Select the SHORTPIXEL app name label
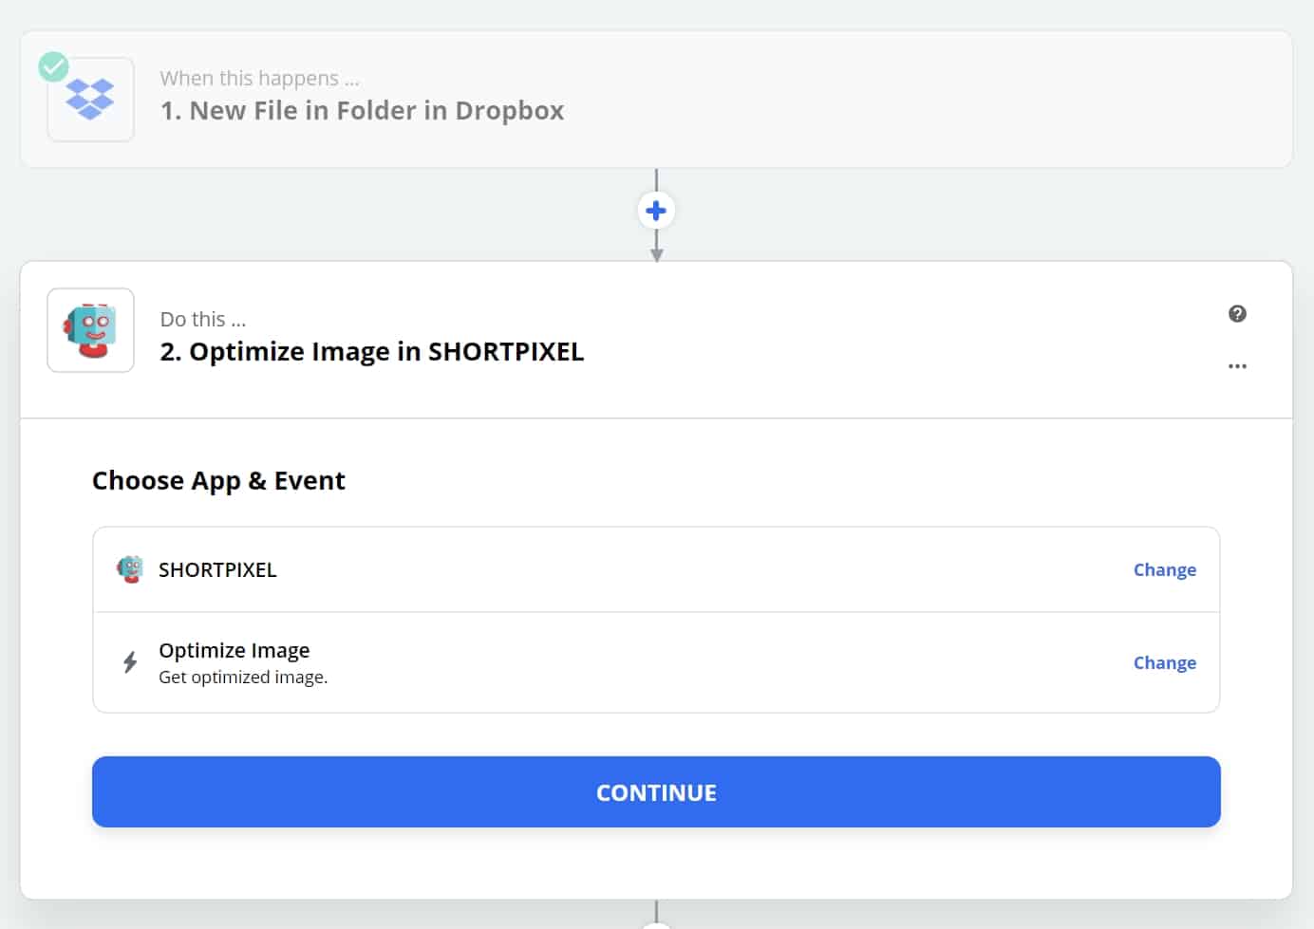Image resolution: width=1314 pixels, height=929 pixels. (x=217, y=569)
